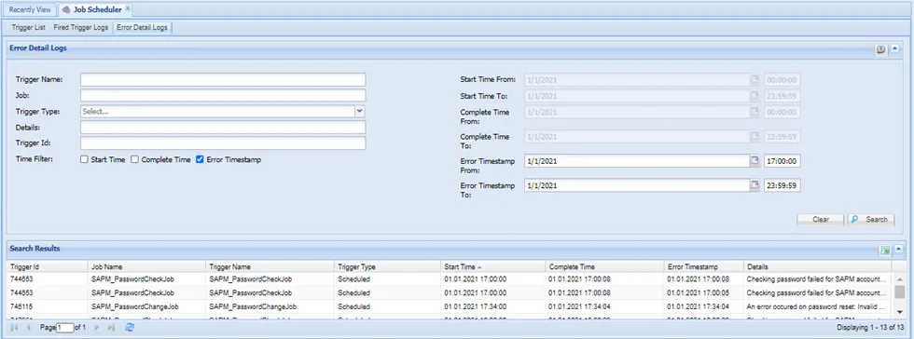Viewport: 914px width, 339px height.
Task: Go to previous results page
Action: pos(28,328)
